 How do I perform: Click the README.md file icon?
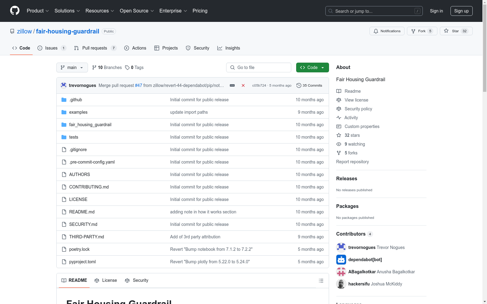point(64,212)
